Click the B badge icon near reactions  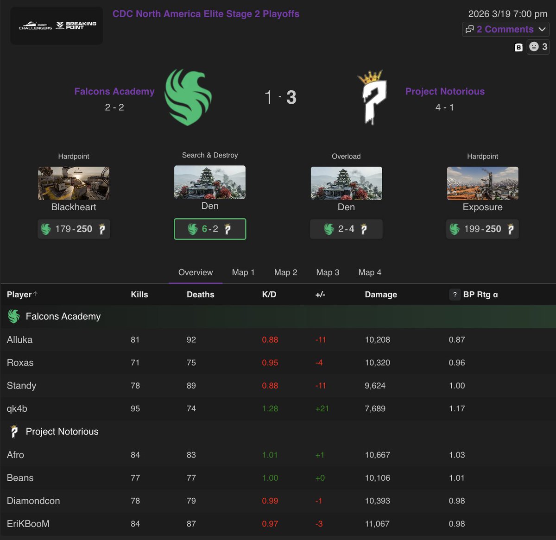click(519, 47)
